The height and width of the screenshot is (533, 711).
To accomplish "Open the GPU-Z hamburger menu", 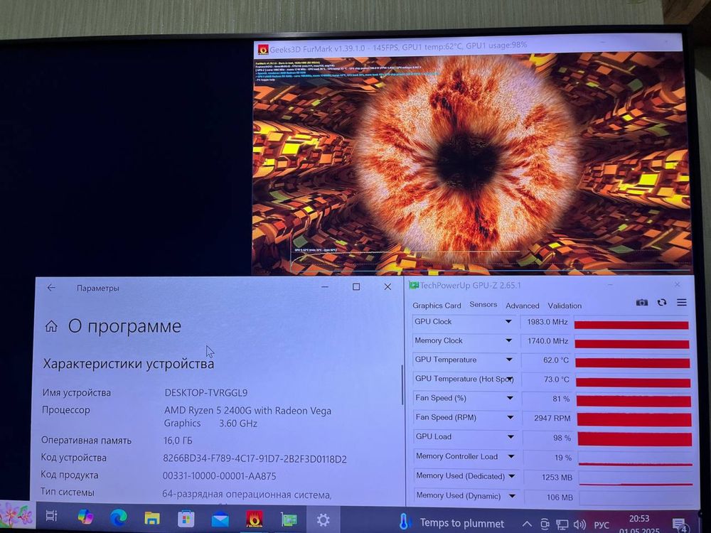I will (682, 302).
